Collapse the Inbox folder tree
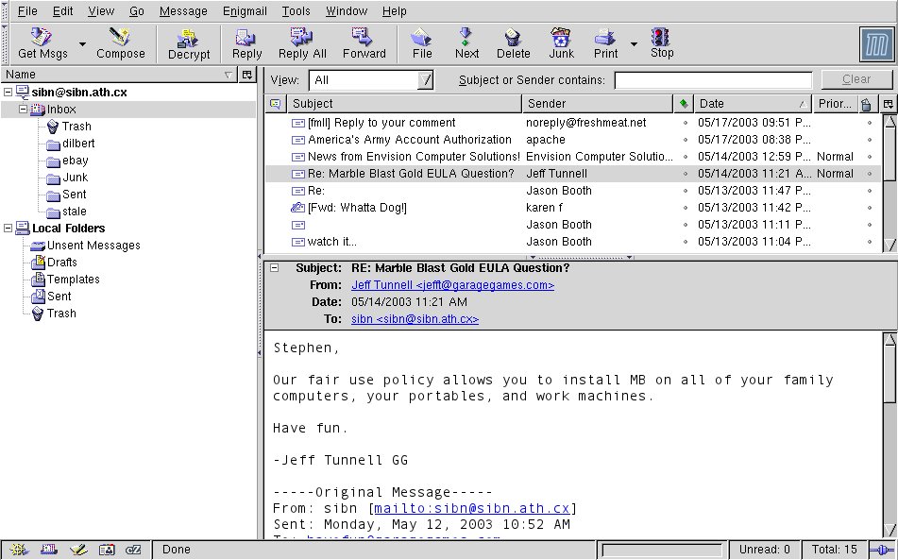This screenshot has height=560, width=898. [x=24, y=109]
